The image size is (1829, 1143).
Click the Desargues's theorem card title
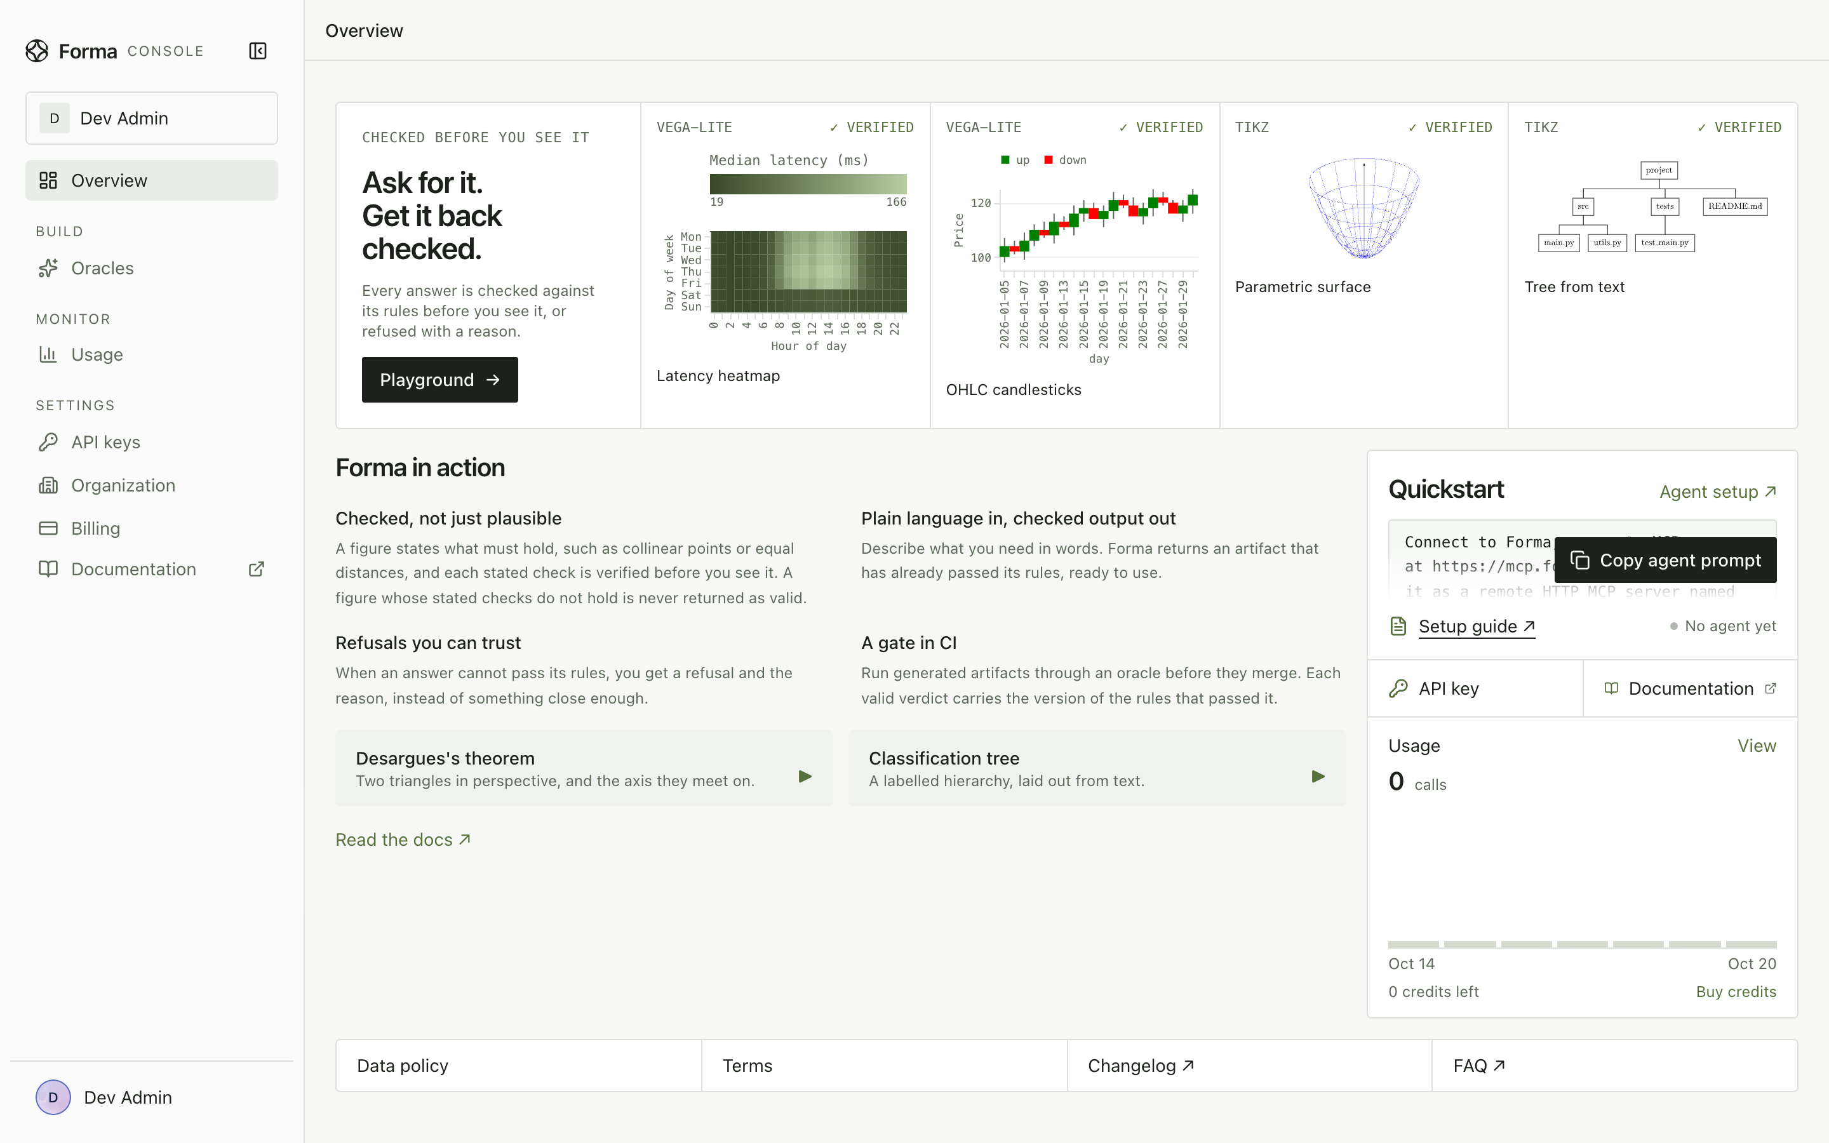pos(445,758)
